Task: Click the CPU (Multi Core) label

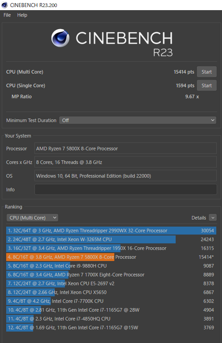Action: tap(25, 72)
